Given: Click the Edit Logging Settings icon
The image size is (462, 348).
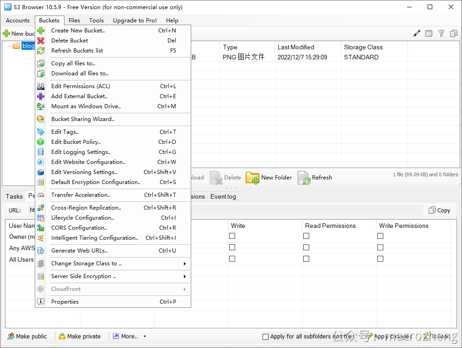Looking at the screenshot, I should [41, 152].
